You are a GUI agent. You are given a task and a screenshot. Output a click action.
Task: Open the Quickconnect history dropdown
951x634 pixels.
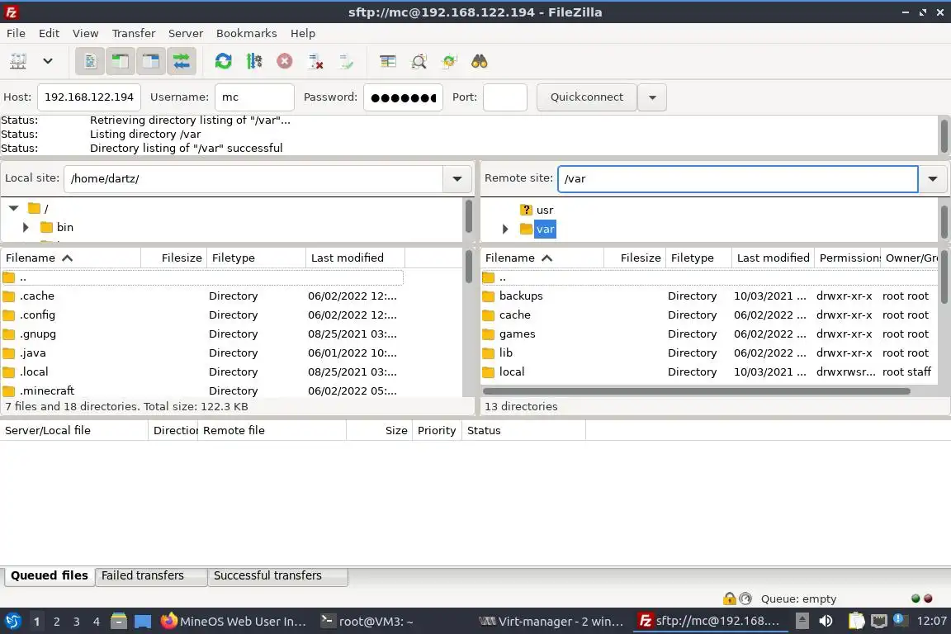pyautogui.click(x=652, y=97)
